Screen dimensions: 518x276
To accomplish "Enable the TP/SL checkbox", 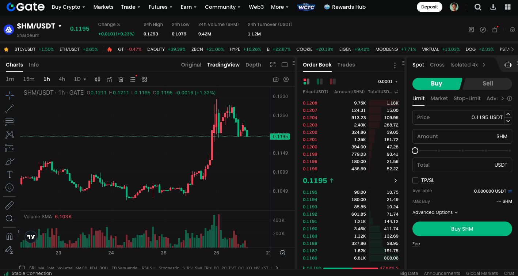I will [415, 180].
